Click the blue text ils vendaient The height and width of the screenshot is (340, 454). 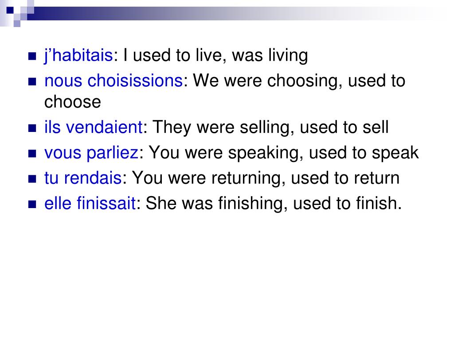pos(93,127)
